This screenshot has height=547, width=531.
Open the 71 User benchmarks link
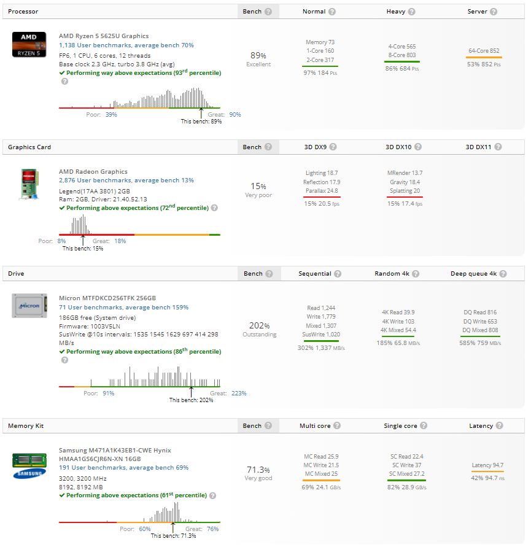pyautogui.click(x=123, y=308)
